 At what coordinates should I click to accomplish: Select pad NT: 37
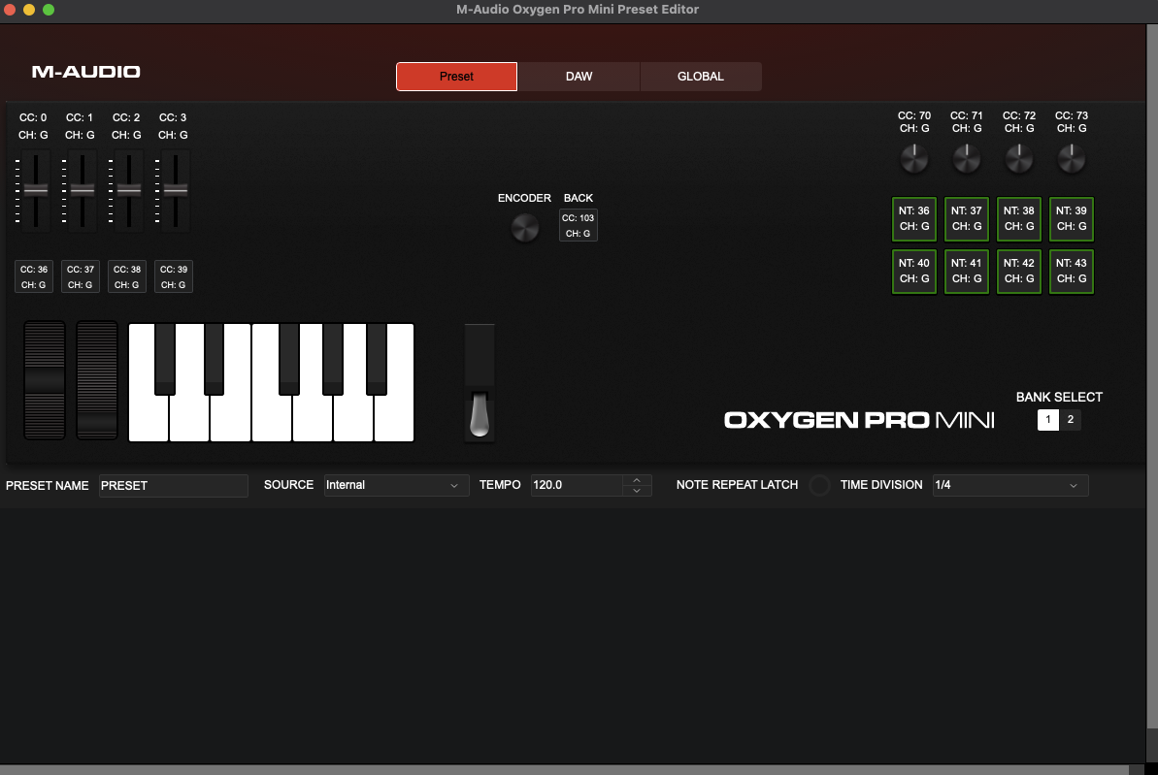[x=967, y=218]
